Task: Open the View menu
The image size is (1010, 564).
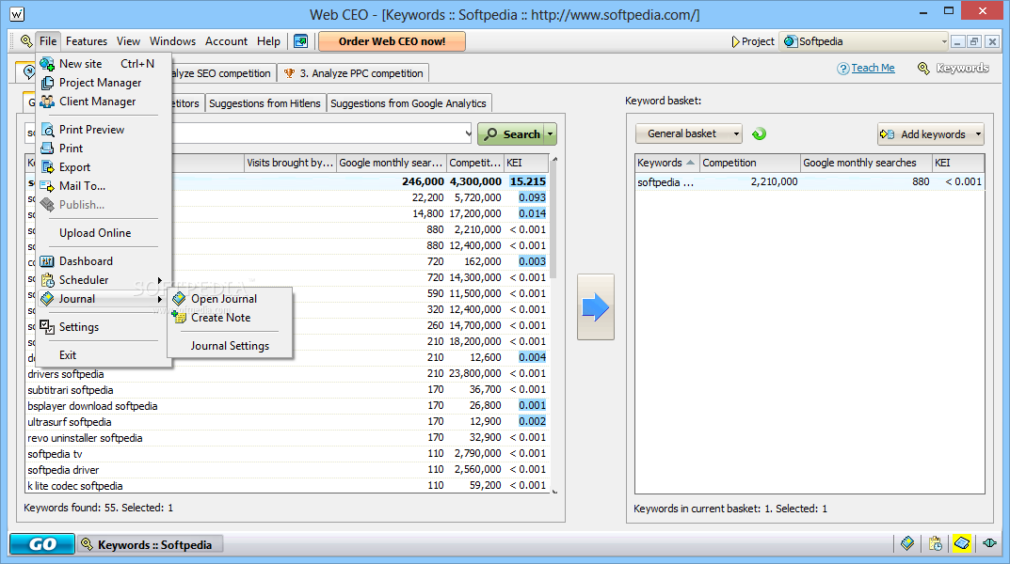Action: pos(128,41)
